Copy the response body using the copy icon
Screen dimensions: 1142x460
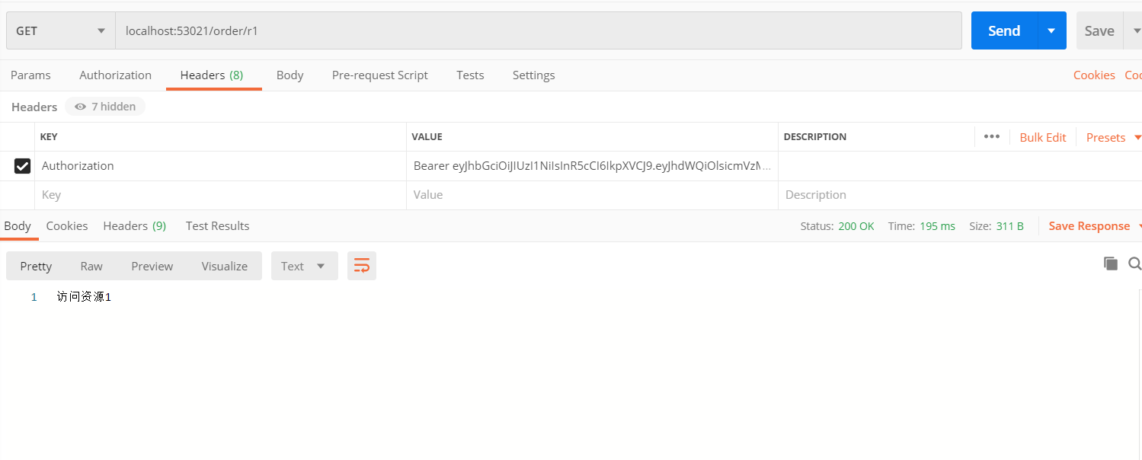pos(1111,264)
